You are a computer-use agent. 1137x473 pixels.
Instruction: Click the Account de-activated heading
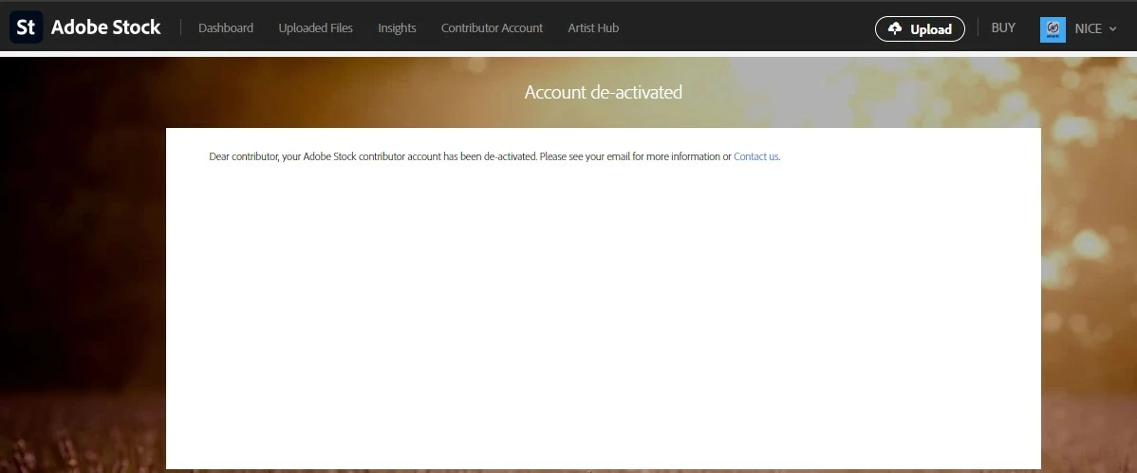(x=604, y=92)
